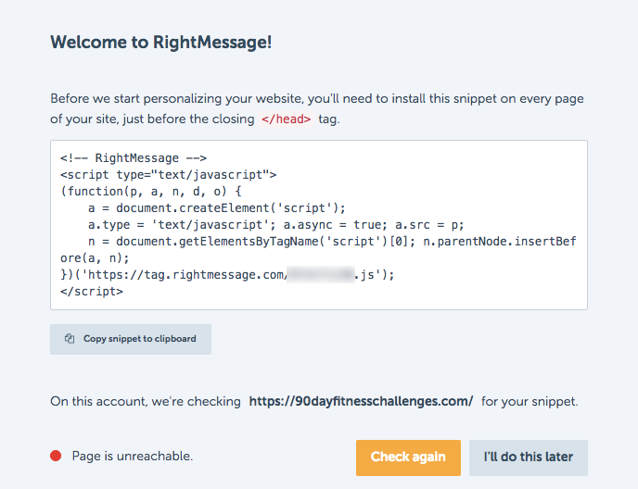
Task: Click the red status dot indicator
Action: 56,456
